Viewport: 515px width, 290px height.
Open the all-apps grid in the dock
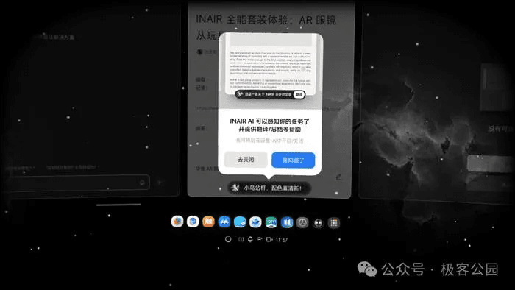point(334,223)
